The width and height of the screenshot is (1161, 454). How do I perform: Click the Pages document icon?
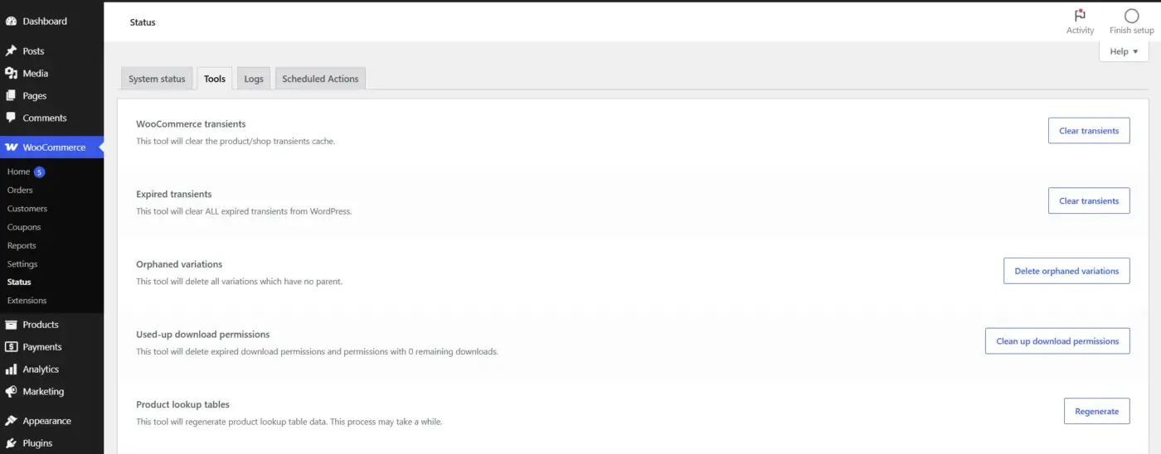coord(11,95)
